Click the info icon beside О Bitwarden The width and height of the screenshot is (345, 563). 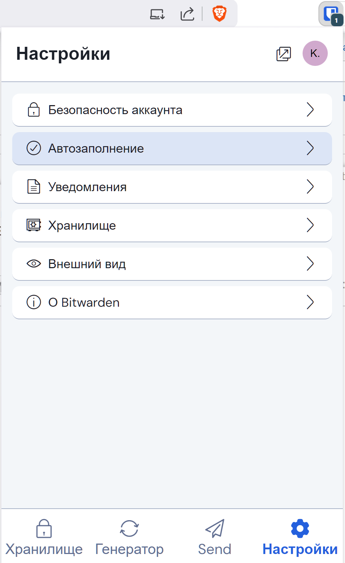point(34,302)
